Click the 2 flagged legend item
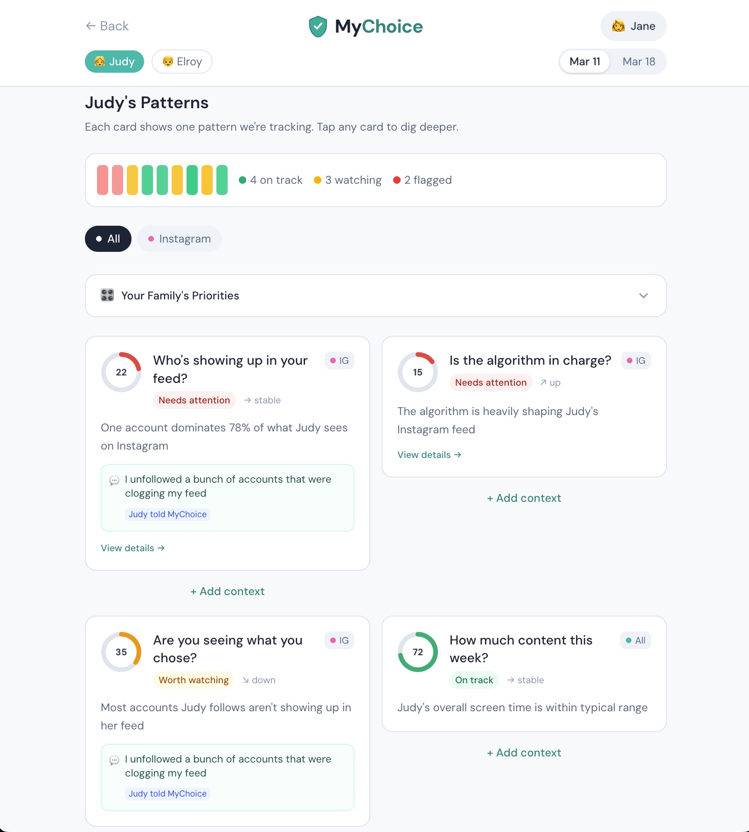Screen dimensions: 749x832 tap(423, 180)
